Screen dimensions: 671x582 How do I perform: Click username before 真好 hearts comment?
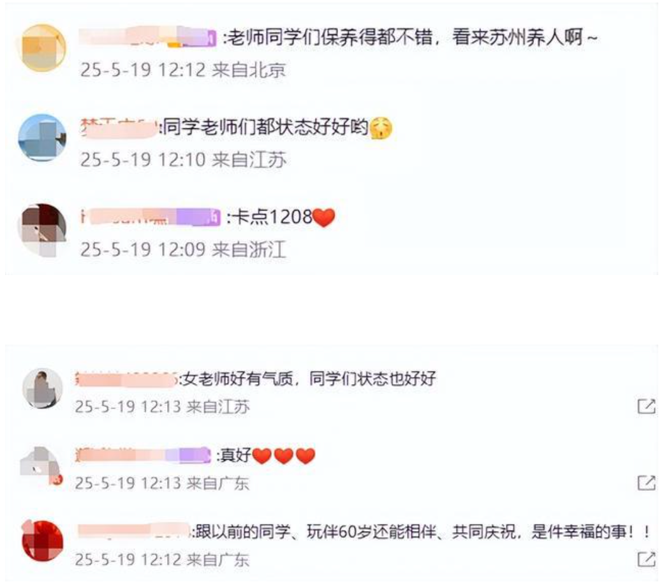(x=143, y=455)
